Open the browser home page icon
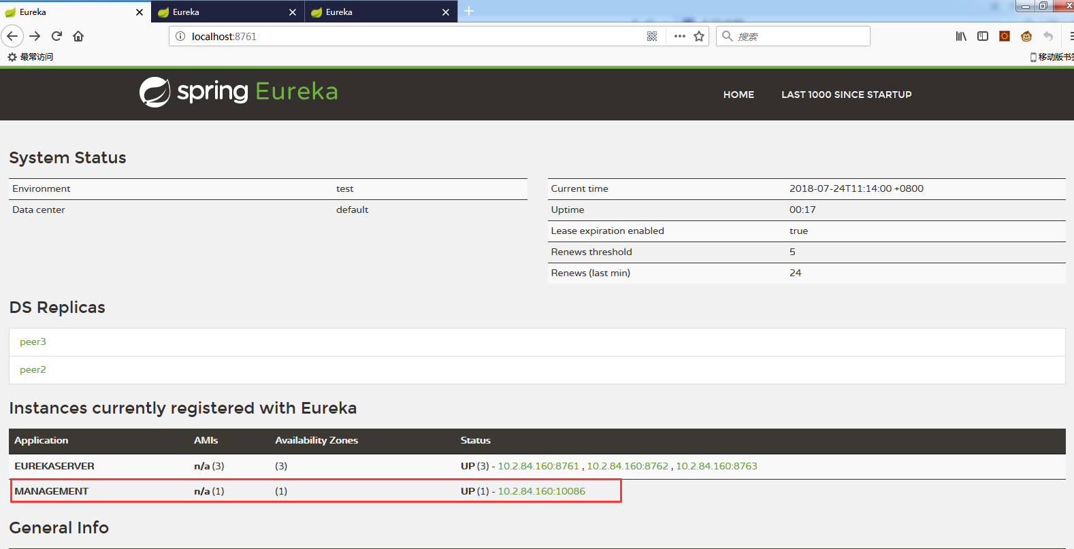The height and width of the screenshot is (549, 1074). coord(78,36)
